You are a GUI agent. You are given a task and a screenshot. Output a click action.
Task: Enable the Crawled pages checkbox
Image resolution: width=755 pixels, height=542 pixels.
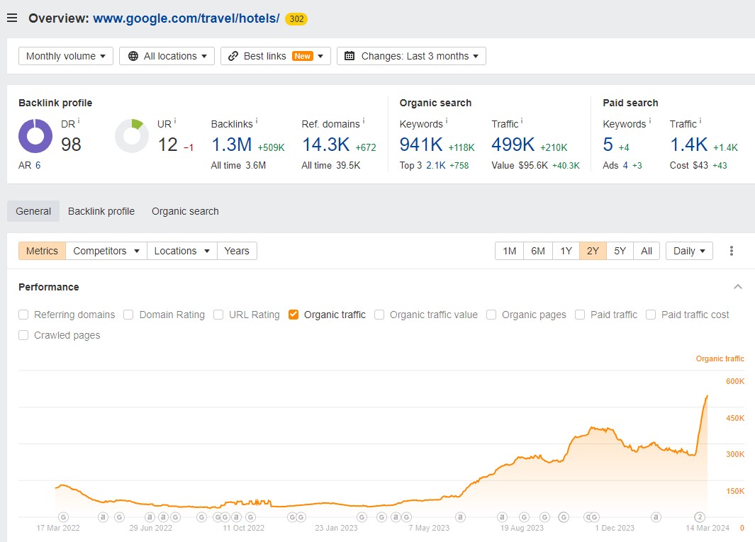click(x=23, y=335)
